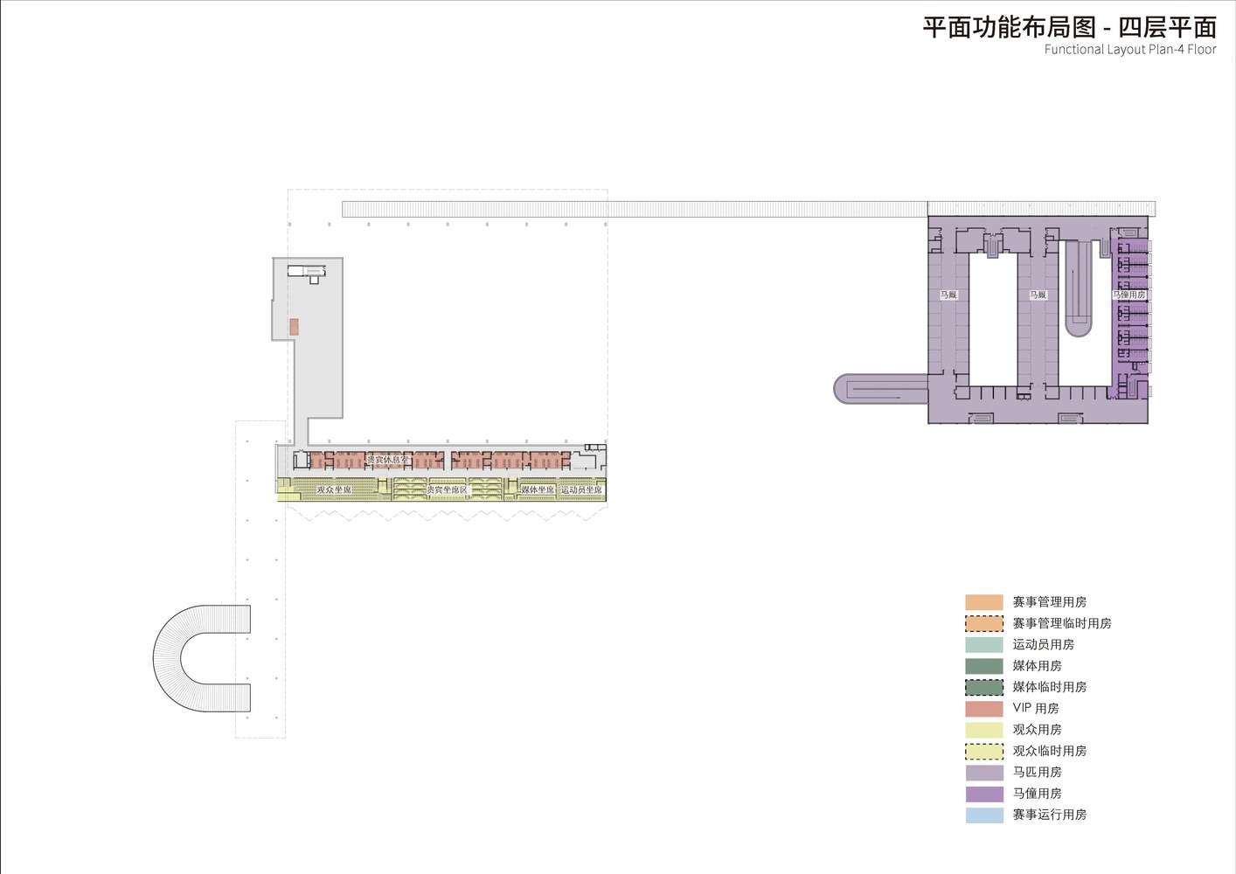Image resolution: width=1236 pixels, height=874 pixels.
Task: Click the 赛事管理用房 orange legend swatch
Action: tap(984, 602)
